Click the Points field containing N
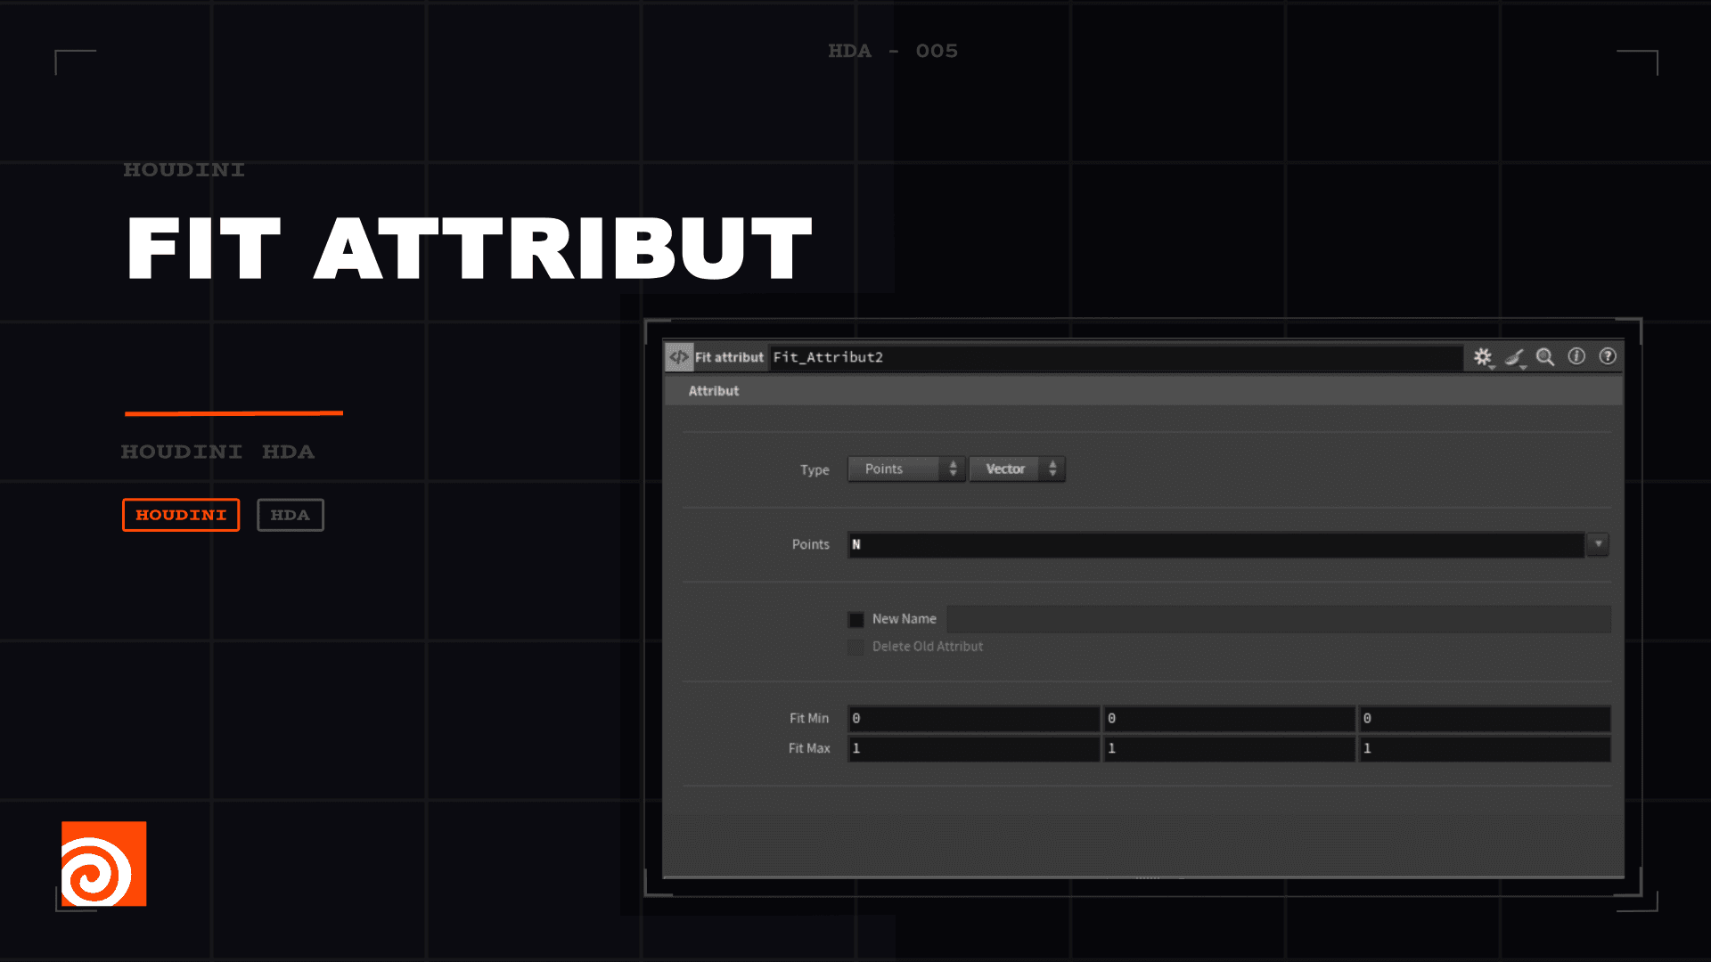This screenshot has height=962, width=1711. coord(1216,544)
